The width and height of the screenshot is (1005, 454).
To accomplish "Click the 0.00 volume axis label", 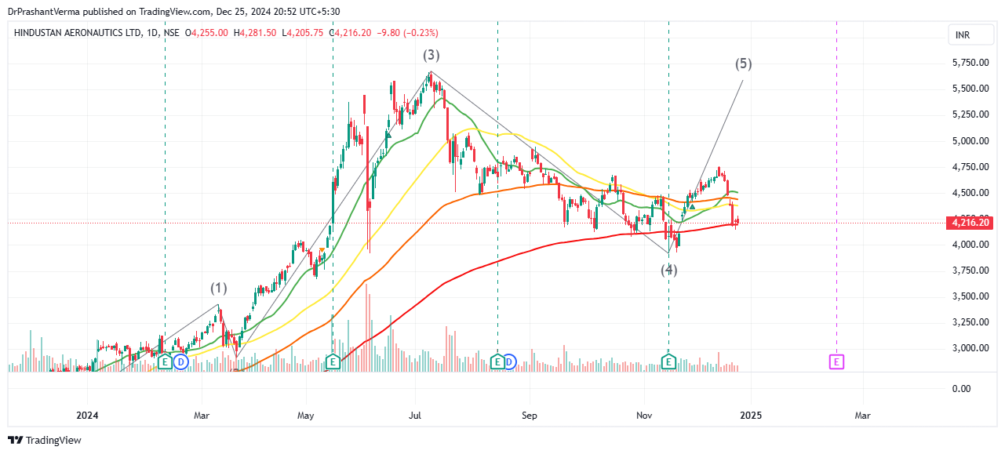I will (962, 389).
